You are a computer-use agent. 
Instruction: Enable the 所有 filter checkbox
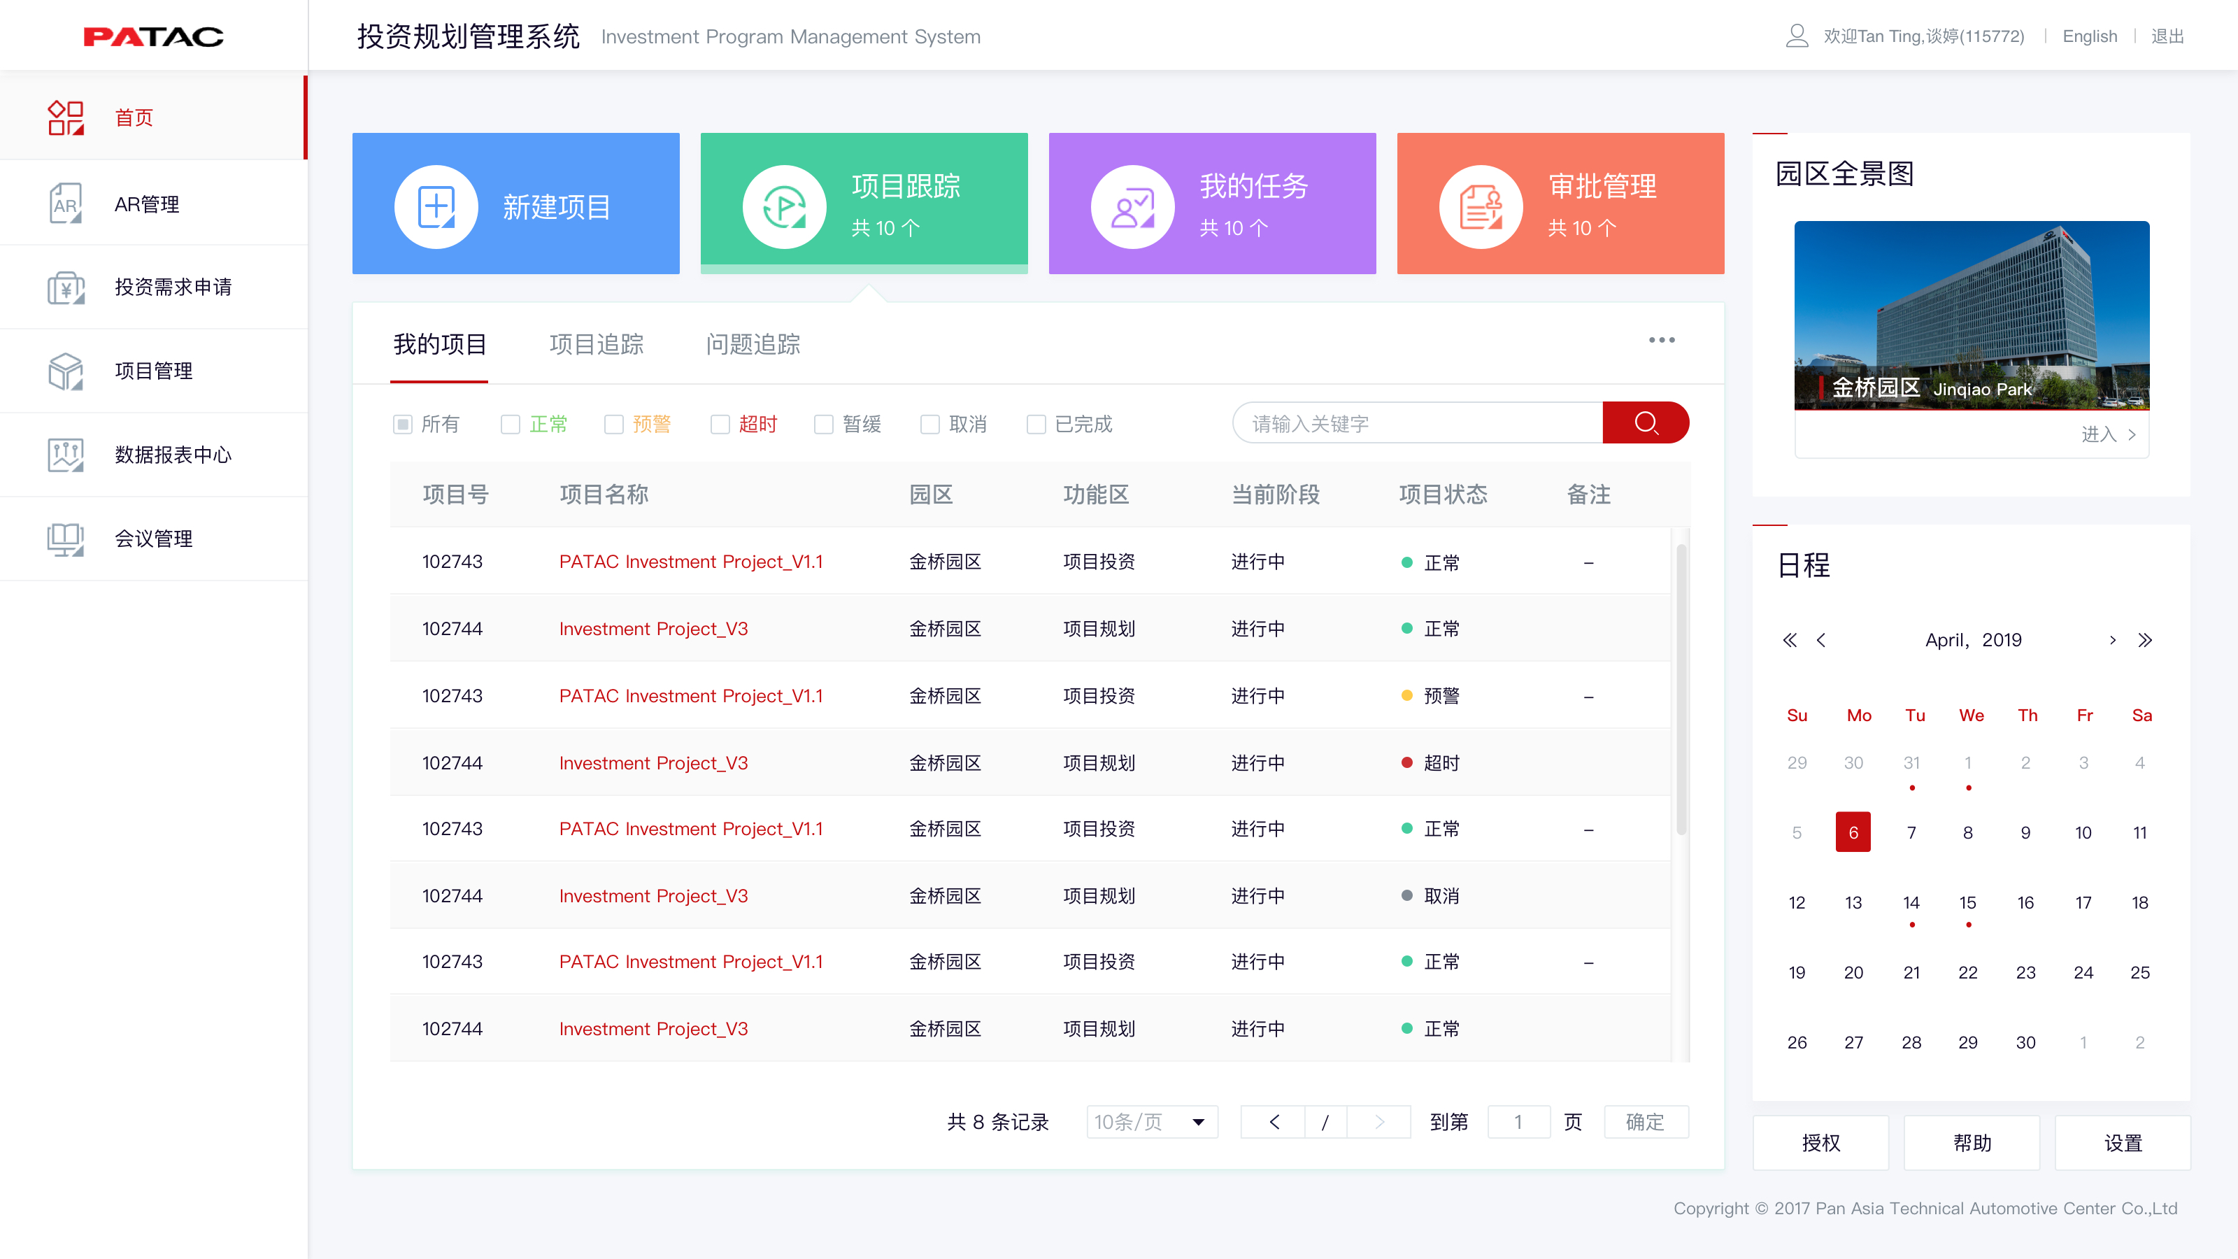pos(402,424)
